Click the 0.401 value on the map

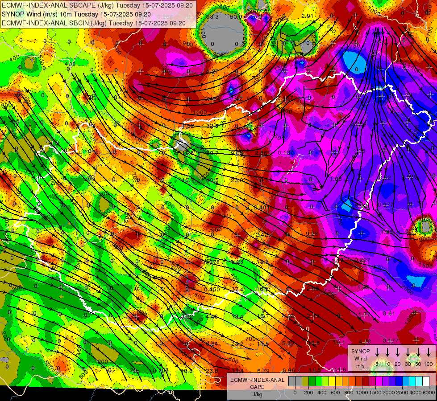tap(262, 207)
